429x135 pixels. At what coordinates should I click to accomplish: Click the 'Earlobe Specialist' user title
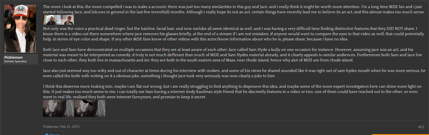(16, 61)
